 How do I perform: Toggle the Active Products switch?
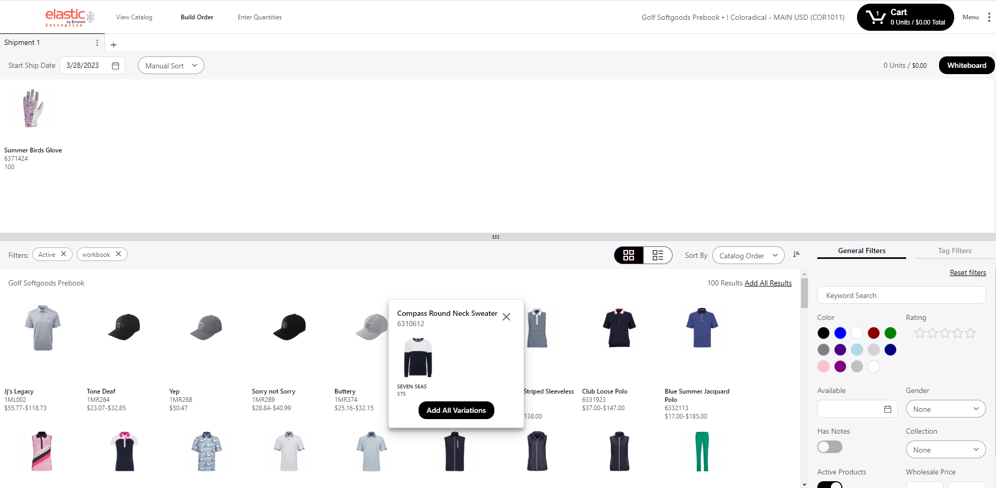[829, 484]
